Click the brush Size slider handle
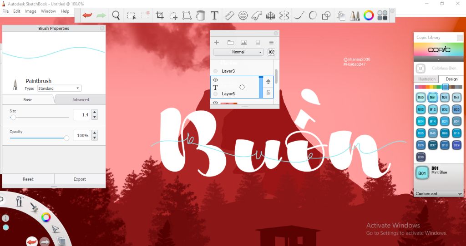466x246 pixels. tap(13, 118)
